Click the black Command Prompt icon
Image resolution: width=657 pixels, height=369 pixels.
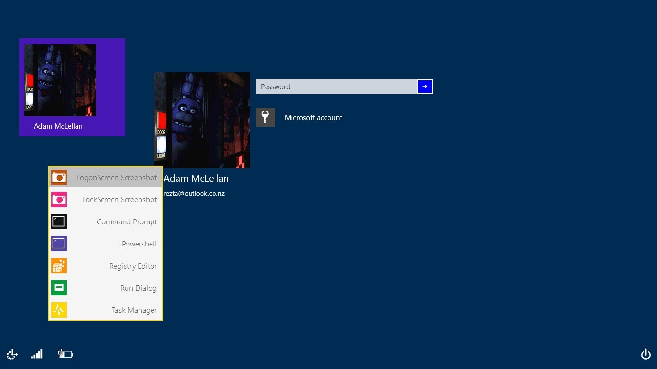pyautogui.click(x=59, y=221)
